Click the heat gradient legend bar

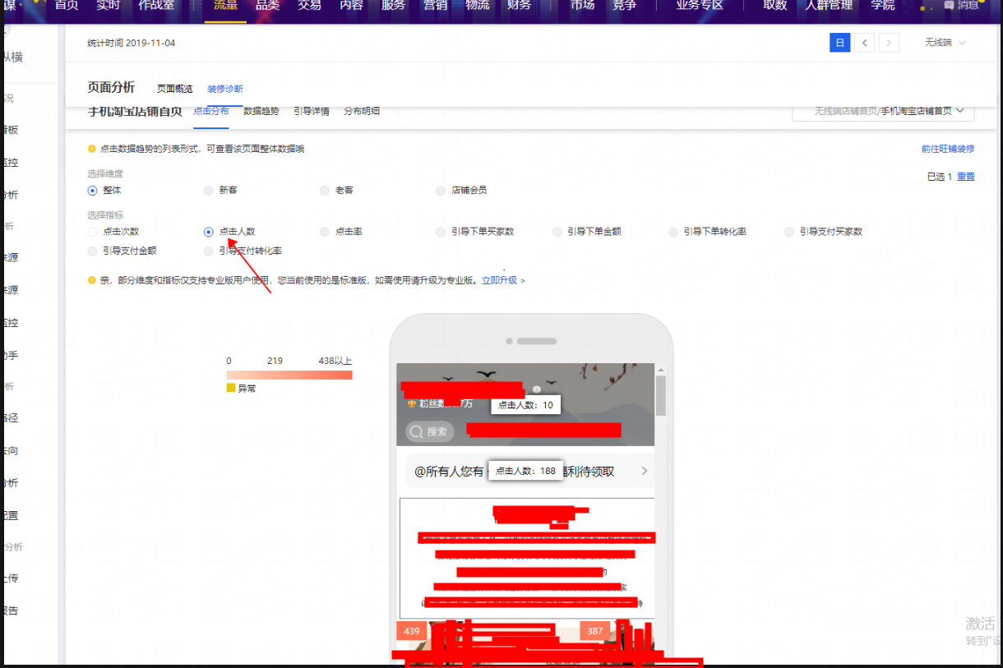[289, 375]
